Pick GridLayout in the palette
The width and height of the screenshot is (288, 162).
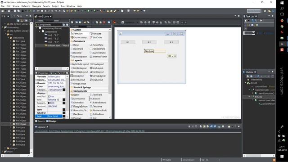[97, 68]
